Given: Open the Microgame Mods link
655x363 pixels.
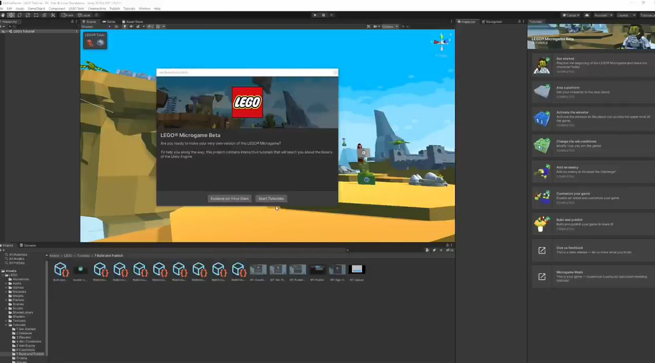Looking at the screenshot, I should (593, 276).
